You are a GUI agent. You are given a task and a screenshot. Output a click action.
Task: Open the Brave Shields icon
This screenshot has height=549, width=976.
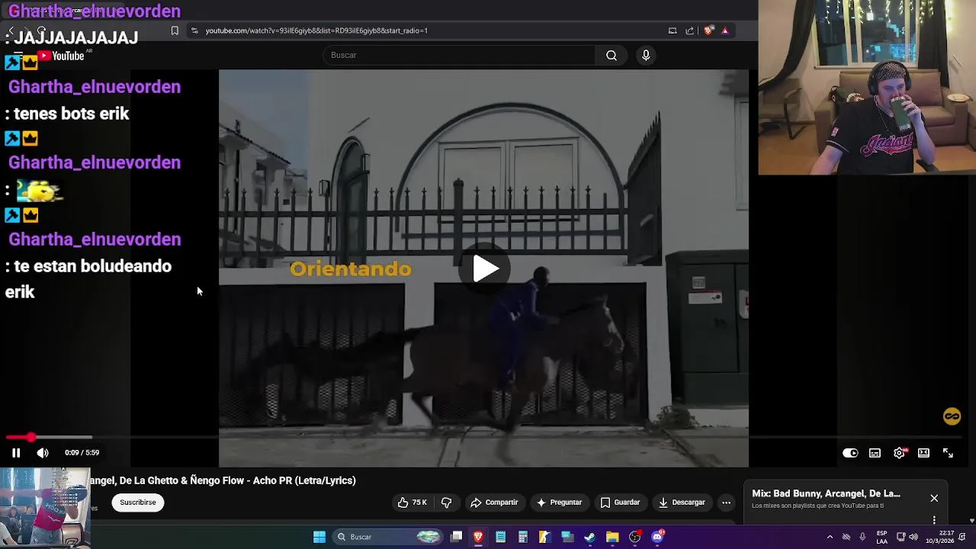(x=708, y=30)
